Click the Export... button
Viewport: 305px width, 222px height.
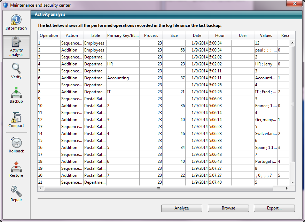tap(274, 208)
